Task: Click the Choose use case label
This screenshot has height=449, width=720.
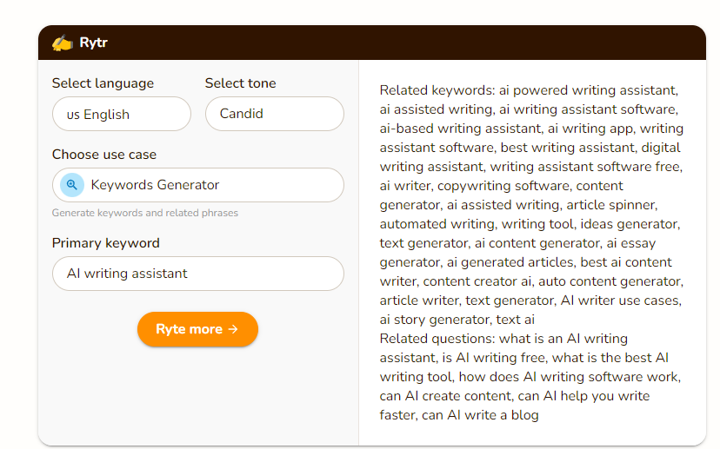Action: pyautogui.click(x=104, y=155)
